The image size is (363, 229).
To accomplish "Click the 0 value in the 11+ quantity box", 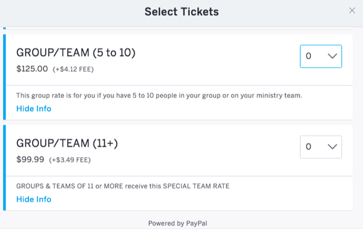I will (x=309, y=147).
